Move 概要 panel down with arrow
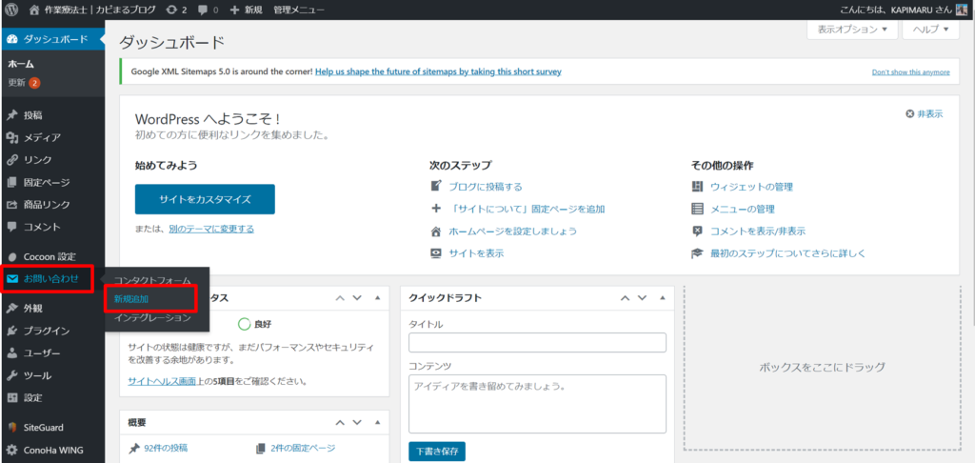This screenshot has height=463, width=975. coord(357,423)
